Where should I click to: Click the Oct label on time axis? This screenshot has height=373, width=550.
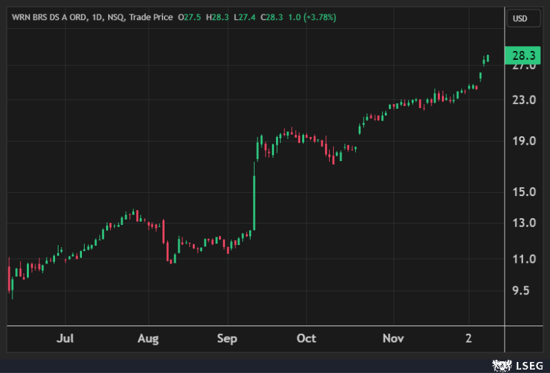pos(306,339)
